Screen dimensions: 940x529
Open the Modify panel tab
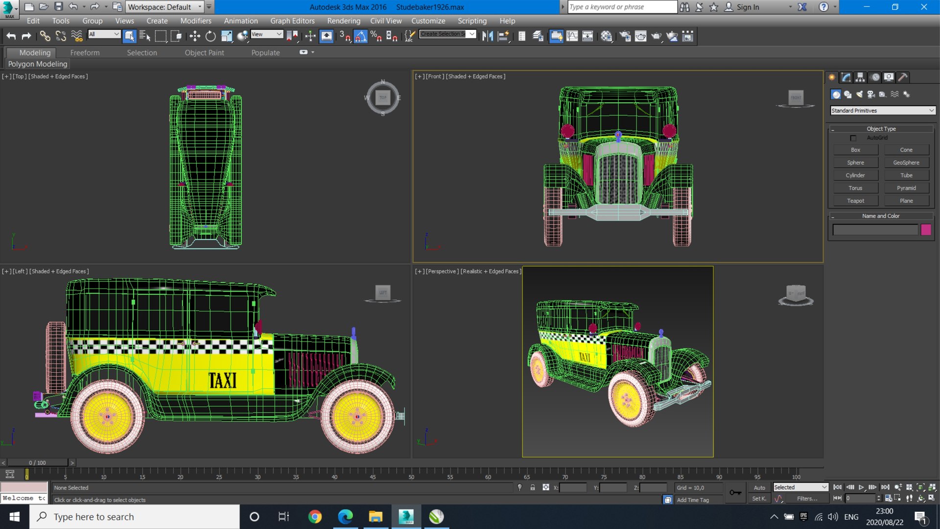(x=846, y=77)
